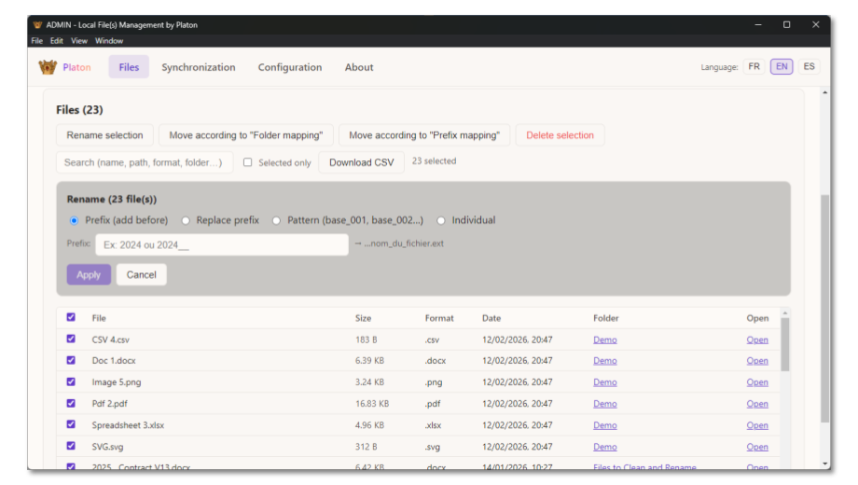This screenshot has width=858, height=485.
Task: Switch language to FR
Action: [754, 67]
